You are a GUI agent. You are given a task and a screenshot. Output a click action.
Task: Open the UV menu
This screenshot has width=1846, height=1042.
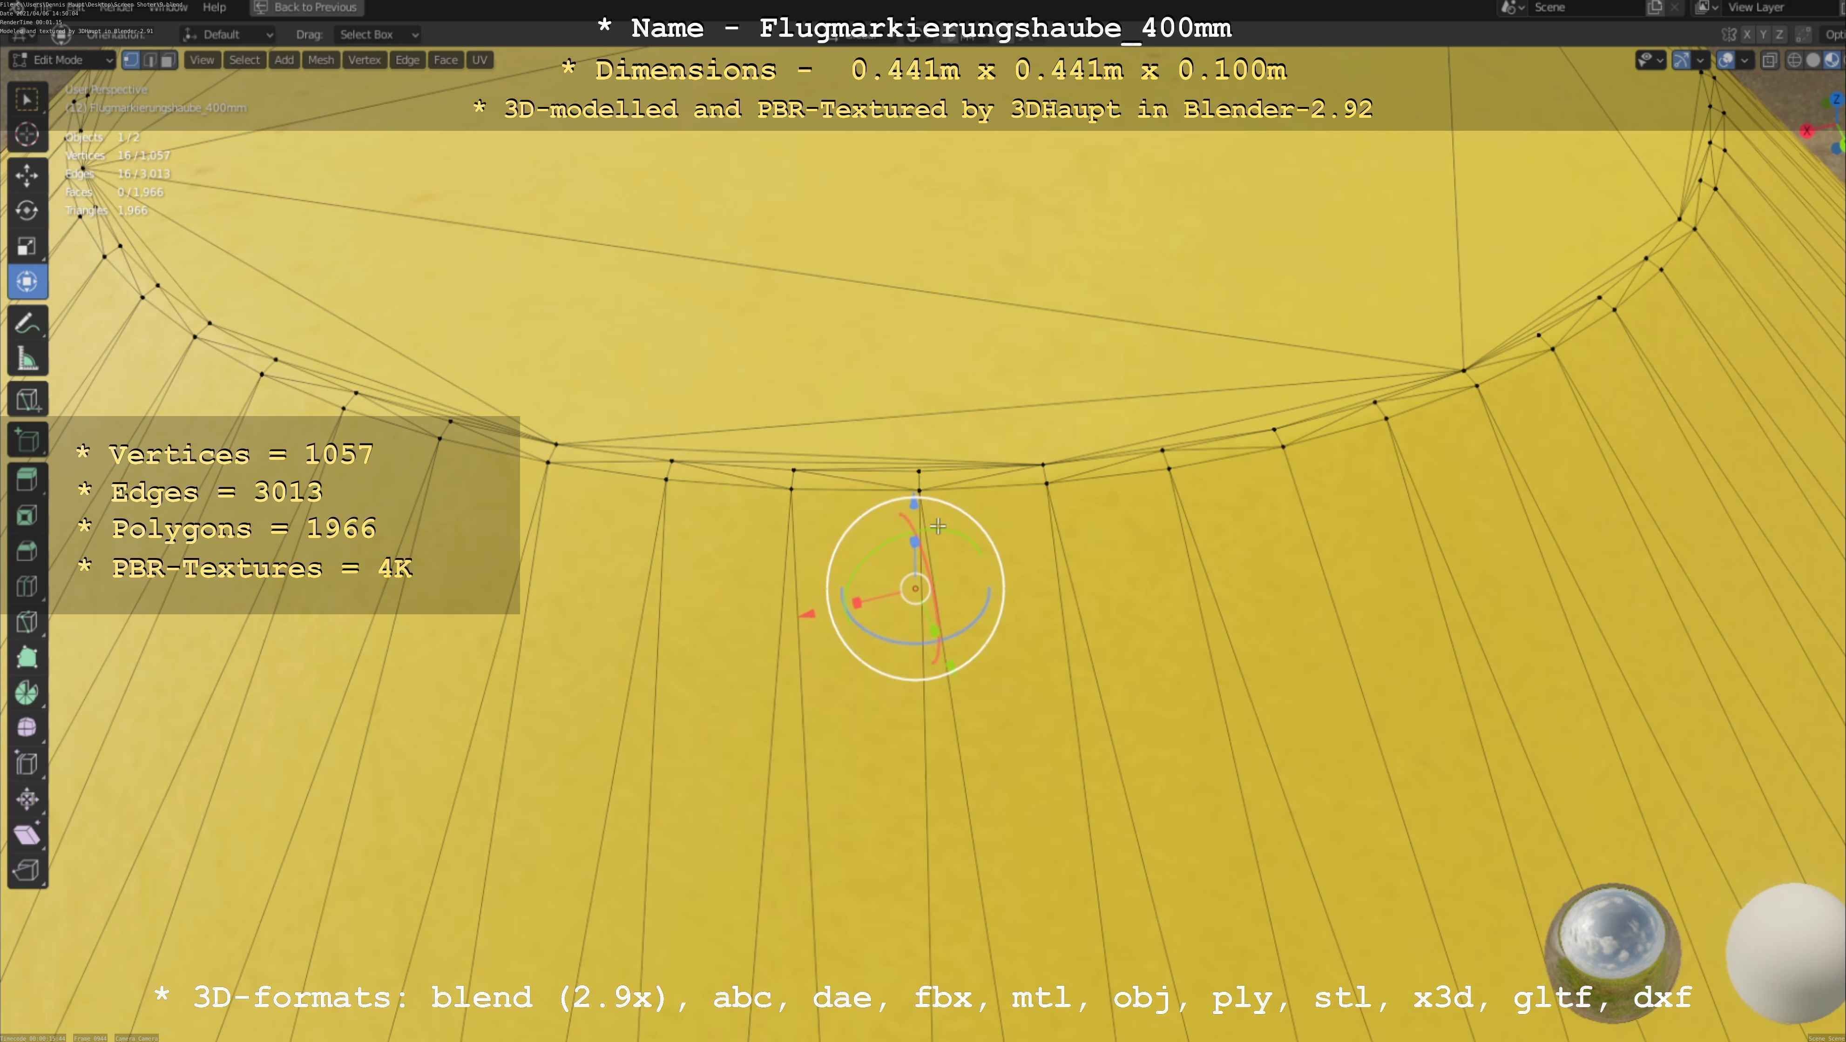480,60
